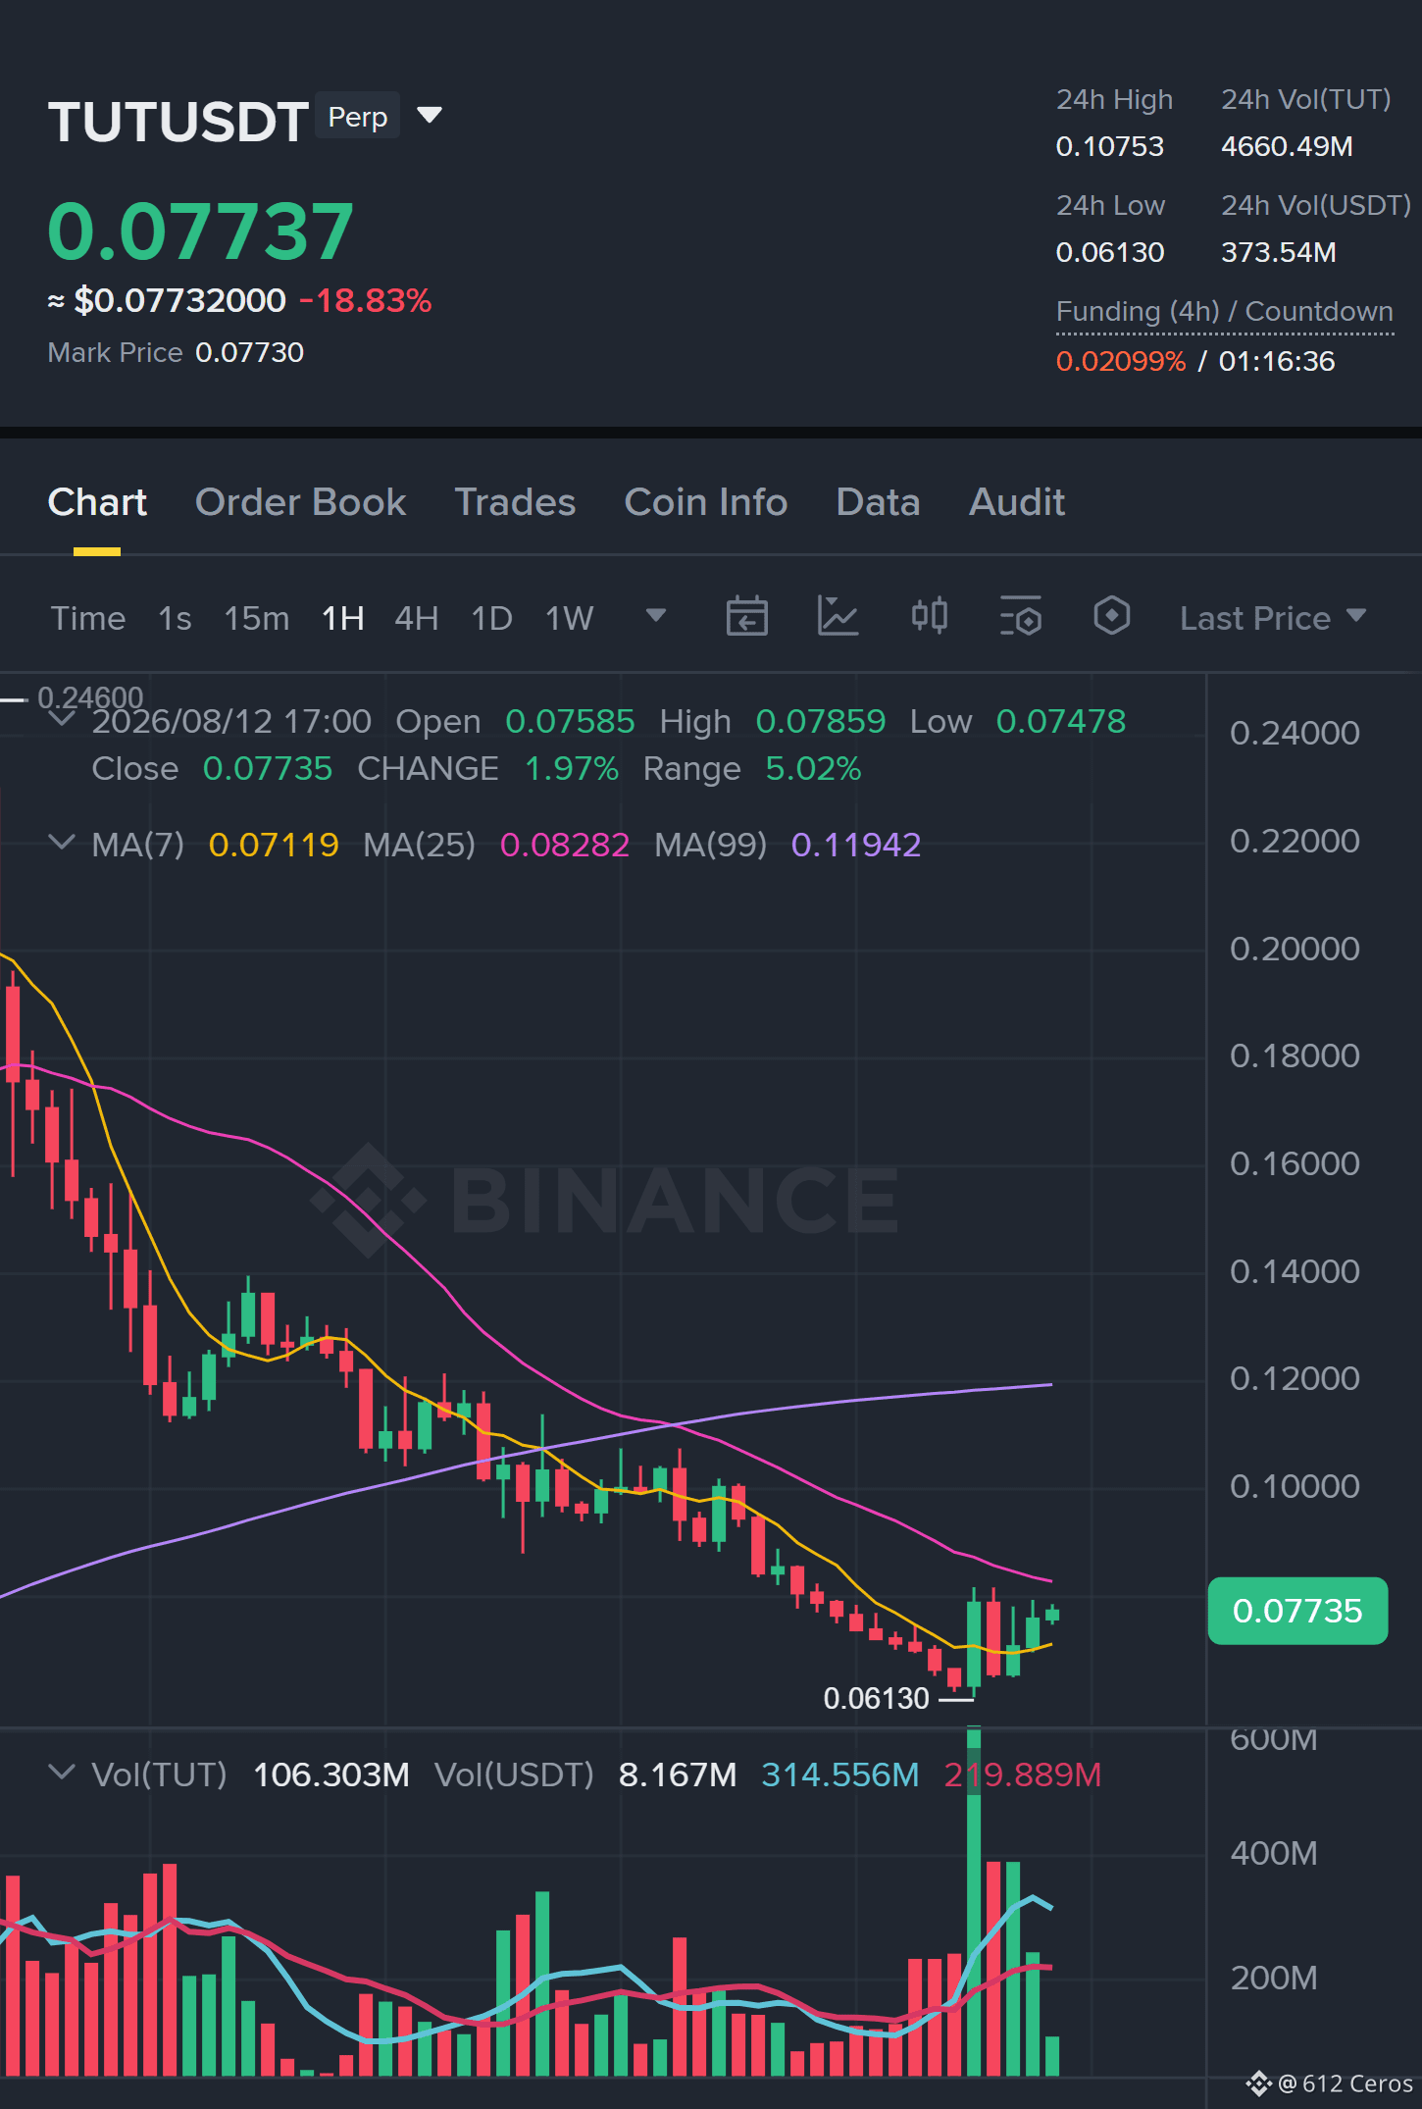Select the Time line chart interval
Viewport: 1422px width, 2109px height.
point(88,618)
